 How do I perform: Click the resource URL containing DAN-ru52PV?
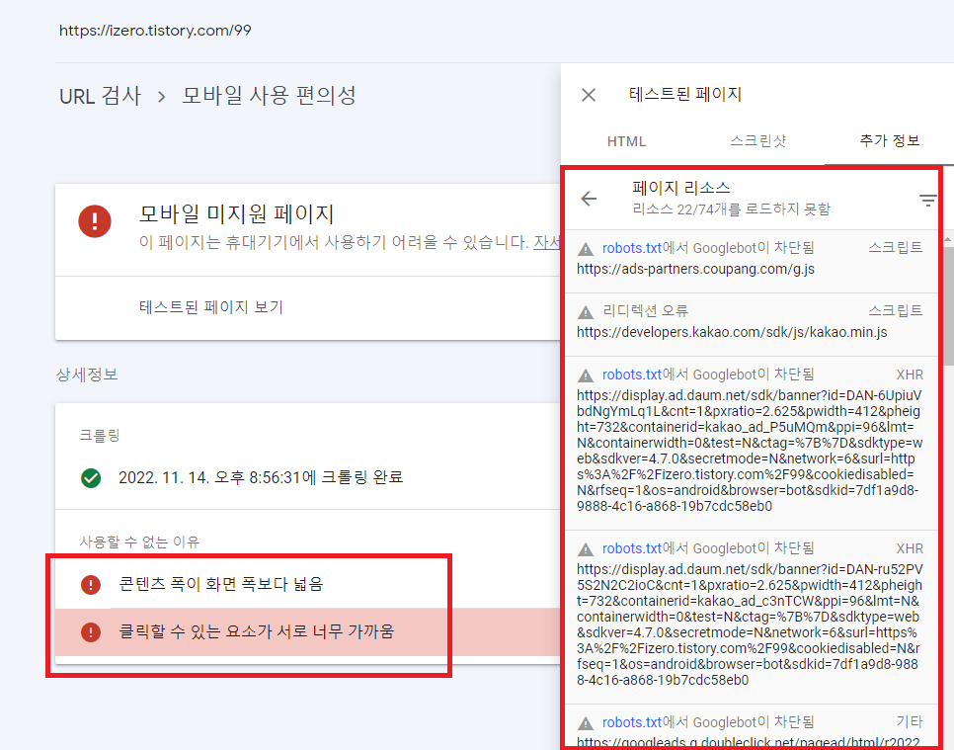pyautogui.click(x=750, y=625)
